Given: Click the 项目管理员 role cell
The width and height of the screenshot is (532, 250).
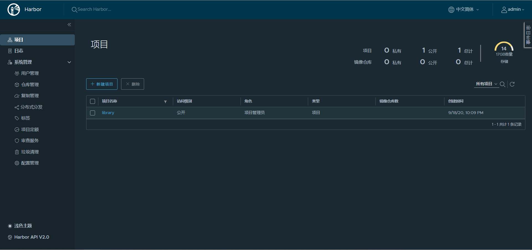Looking at the screenshot, I should click(x=255, y=113).
